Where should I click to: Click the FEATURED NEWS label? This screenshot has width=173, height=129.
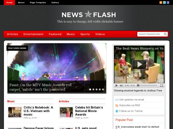point(17,48)
